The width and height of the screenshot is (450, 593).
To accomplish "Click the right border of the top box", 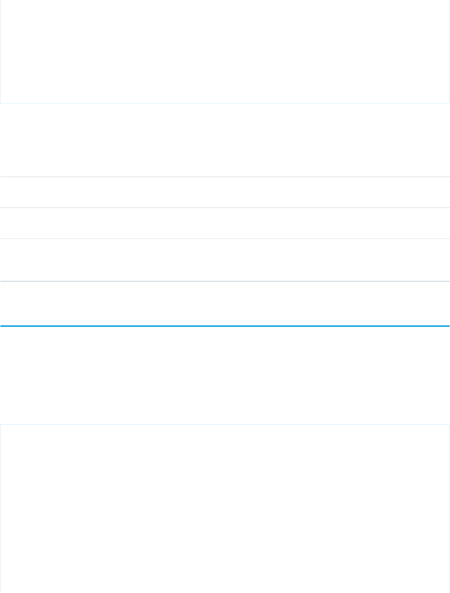I will coord(449,51).
